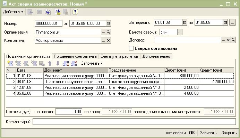This screenshot has height=138, width=240.
Task: Click the delete row table toolbar icon
Action: [34, 63]
